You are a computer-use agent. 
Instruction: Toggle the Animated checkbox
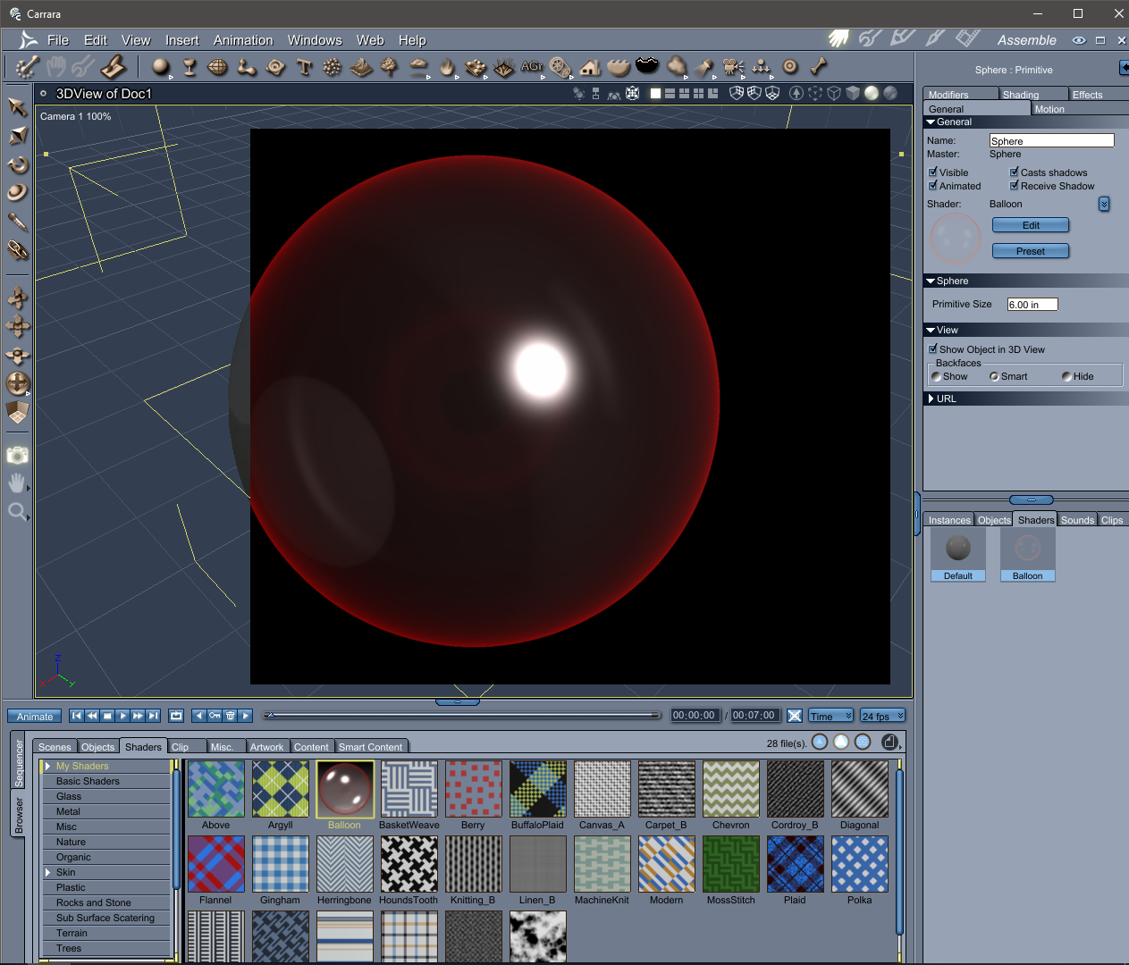(x=933, y=186)
